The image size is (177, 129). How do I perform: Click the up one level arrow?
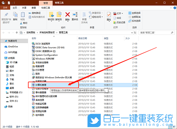tap(17, 33)
